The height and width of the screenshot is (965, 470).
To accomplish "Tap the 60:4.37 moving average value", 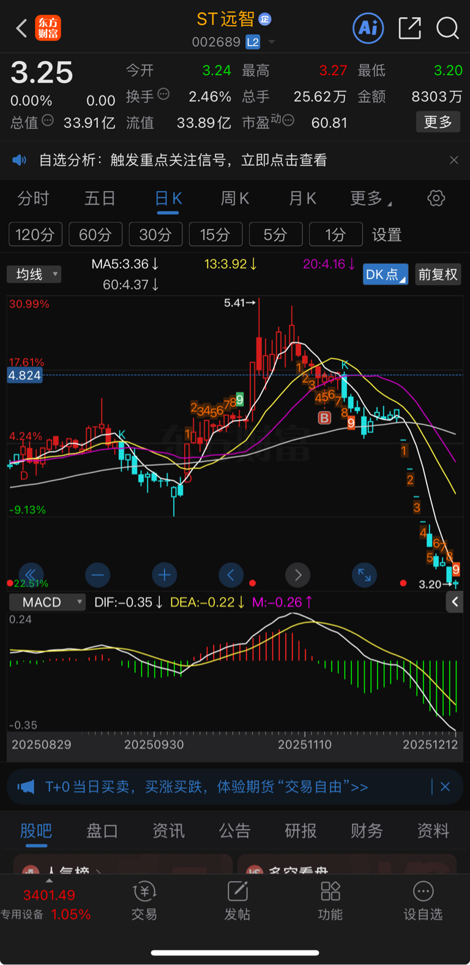I will pyautogui.click(x=131, y=285).
